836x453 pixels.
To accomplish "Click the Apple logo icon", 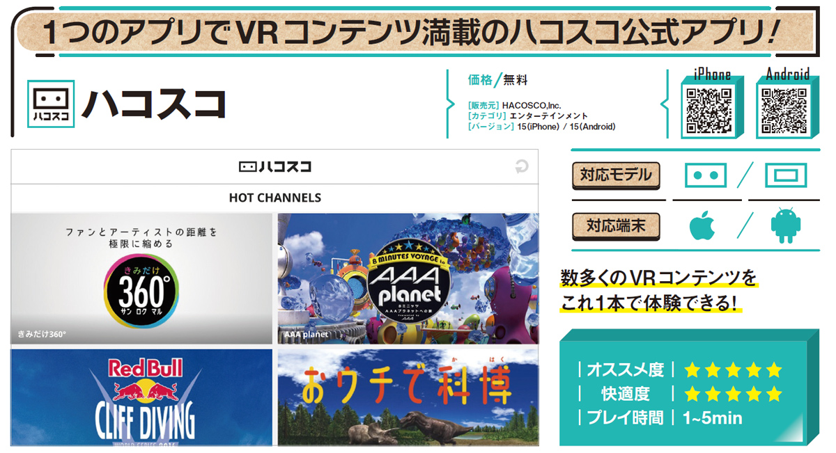I will click(x=703, y=227).
